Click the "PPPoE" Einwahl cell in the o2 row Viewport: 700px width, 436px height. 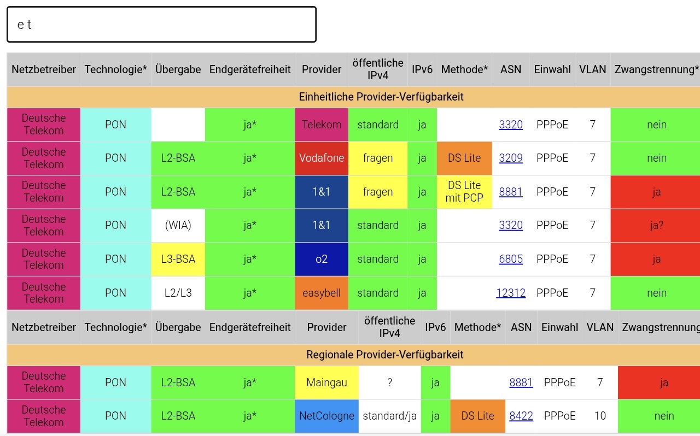(x=552, y=259)
